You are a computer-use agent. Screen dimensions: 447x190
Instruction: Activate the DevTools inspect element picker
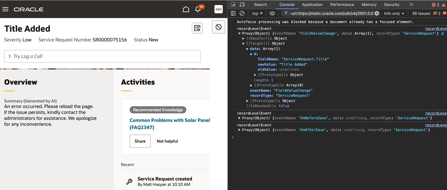click(233, 5)
